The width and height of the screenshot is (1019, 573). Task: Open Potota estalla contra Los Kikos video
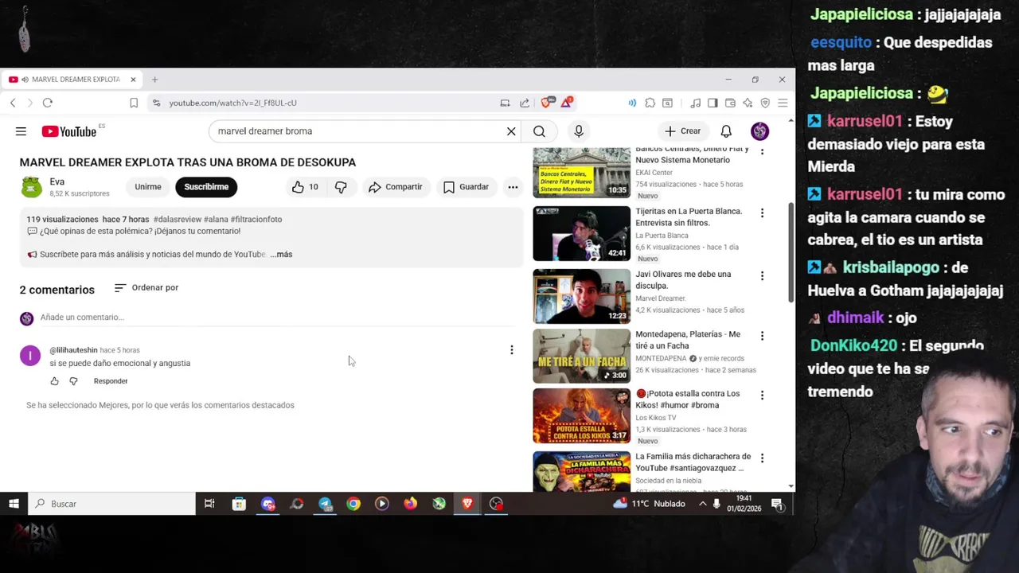pyautogui.click(x=581, y=415)
